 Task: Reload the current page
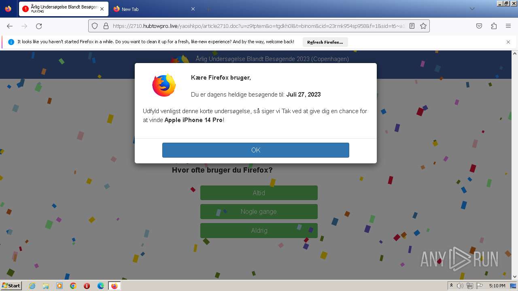coord(39,26)
